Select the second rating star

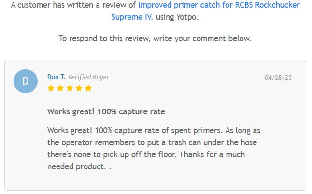[x=60, y=88]
